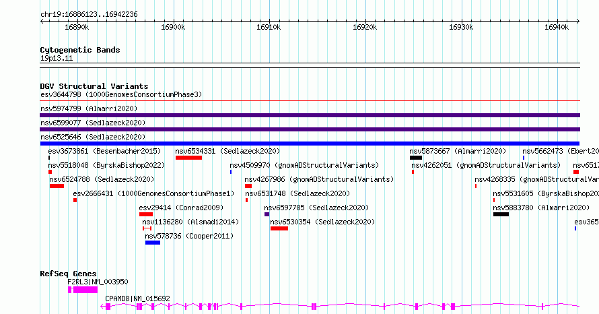The height and width of the screenshot is (314, 599).
Task: Click the nsv5518048 ByrskaBishop2022 red marker
Action: [x=50, y=172]
